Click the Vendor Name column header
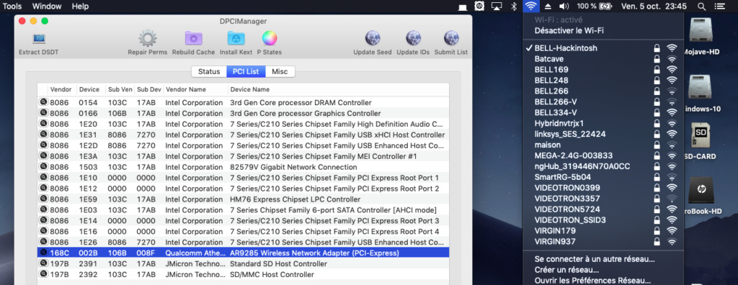Image resolution: width=738 pixels, height=285 pixels. tap(195, 89)
